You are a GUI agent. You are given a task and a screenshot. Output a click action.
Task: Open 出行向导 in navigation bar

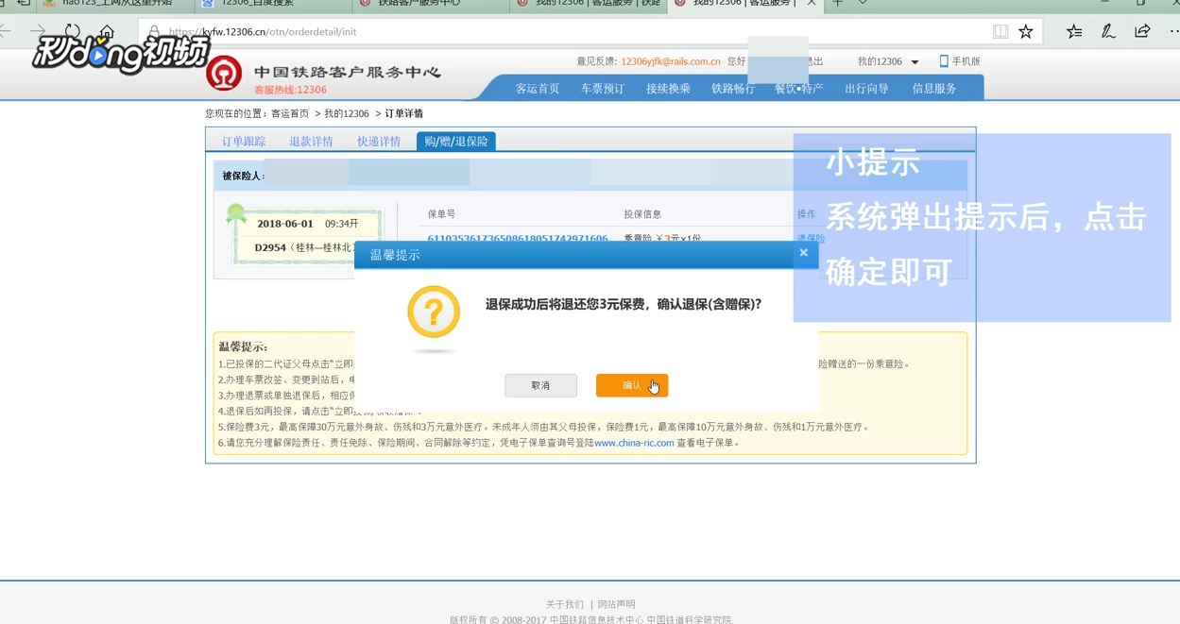pyautogui.click(x=866, y=89)
